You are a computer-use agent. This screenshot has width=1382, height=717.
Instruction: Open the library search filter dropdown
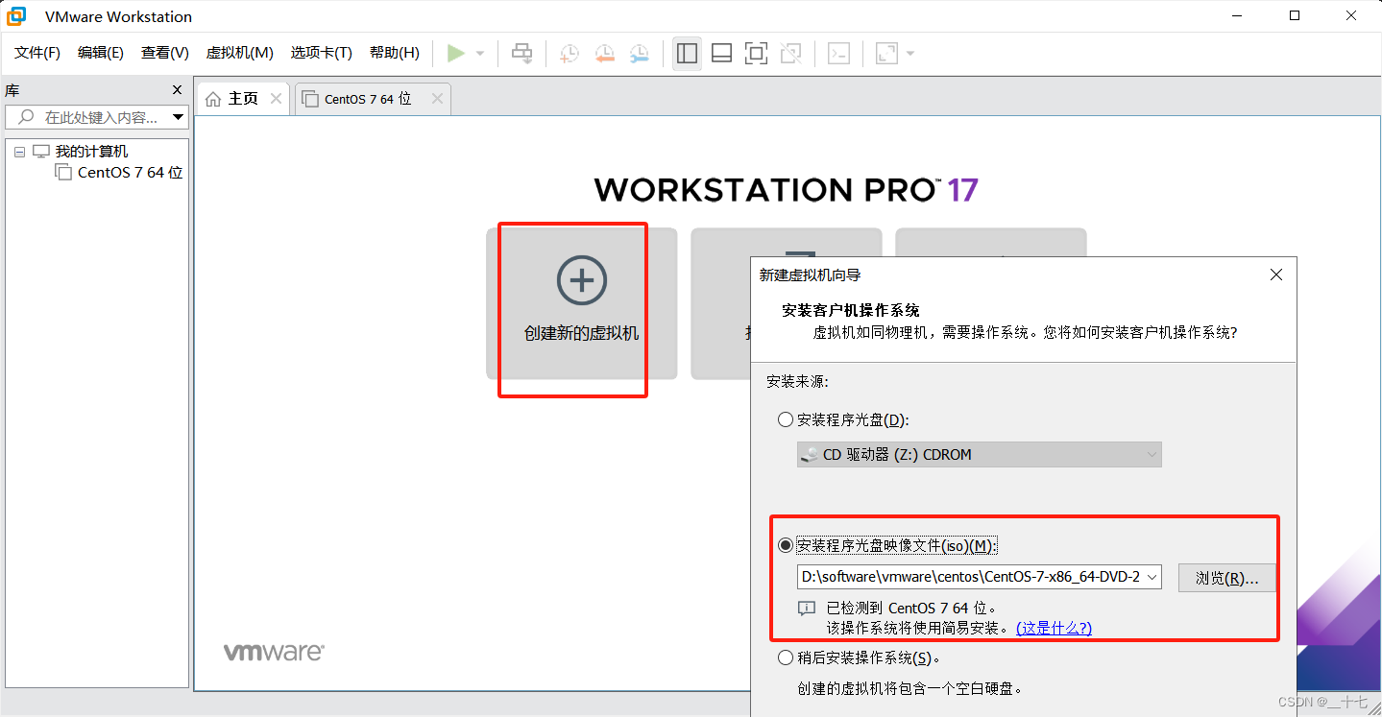pyautogui.click(x=178, y=117)
